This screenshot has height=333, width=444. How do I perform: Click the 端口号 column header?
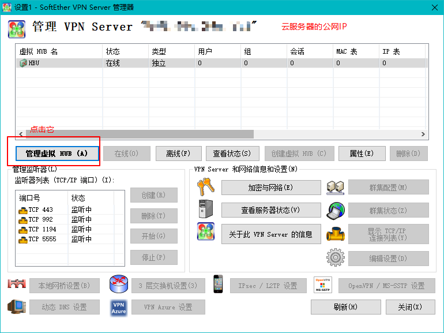pyautogui.click(x=42, y=198)
